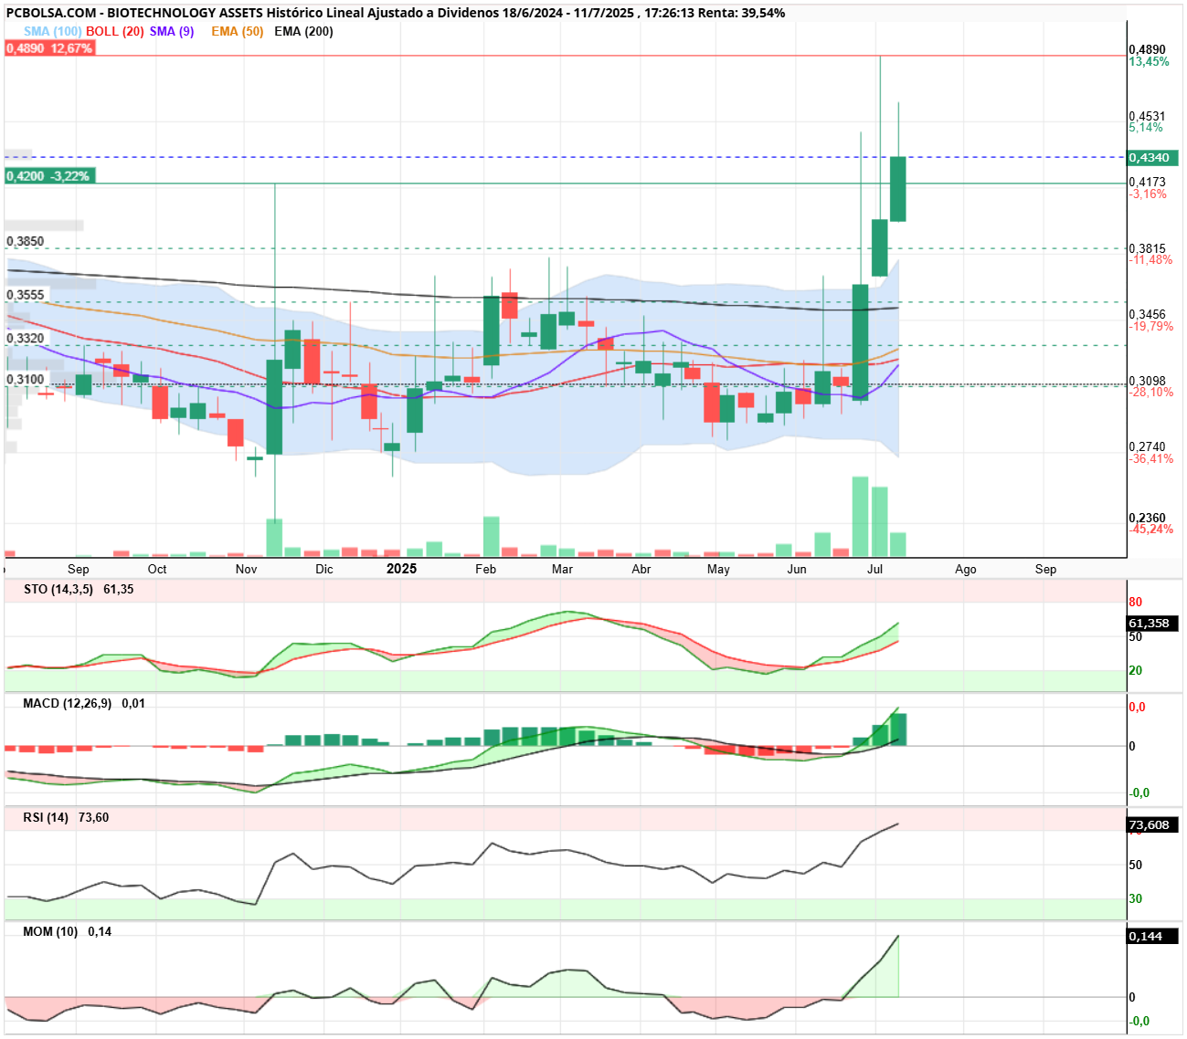
Task: Click the 0,4340 current price label
Action: pos(1153,158)
